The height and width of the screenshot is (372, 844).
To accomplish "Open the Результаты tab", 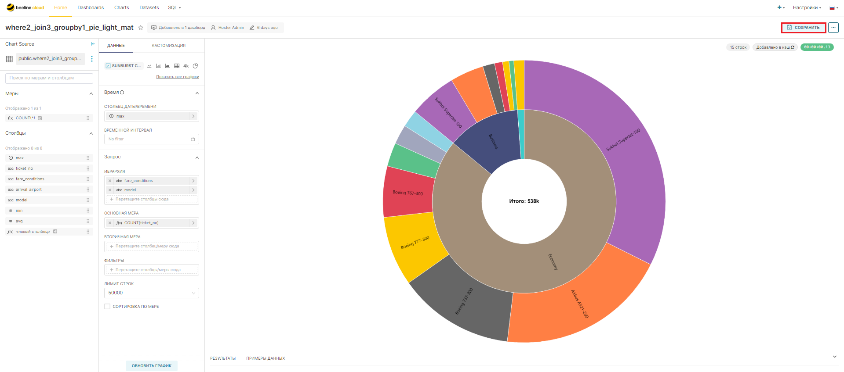I will coord(223,358).
